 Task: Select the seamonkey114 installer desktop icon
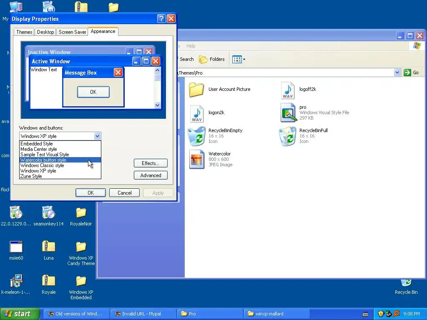[49, 212]
